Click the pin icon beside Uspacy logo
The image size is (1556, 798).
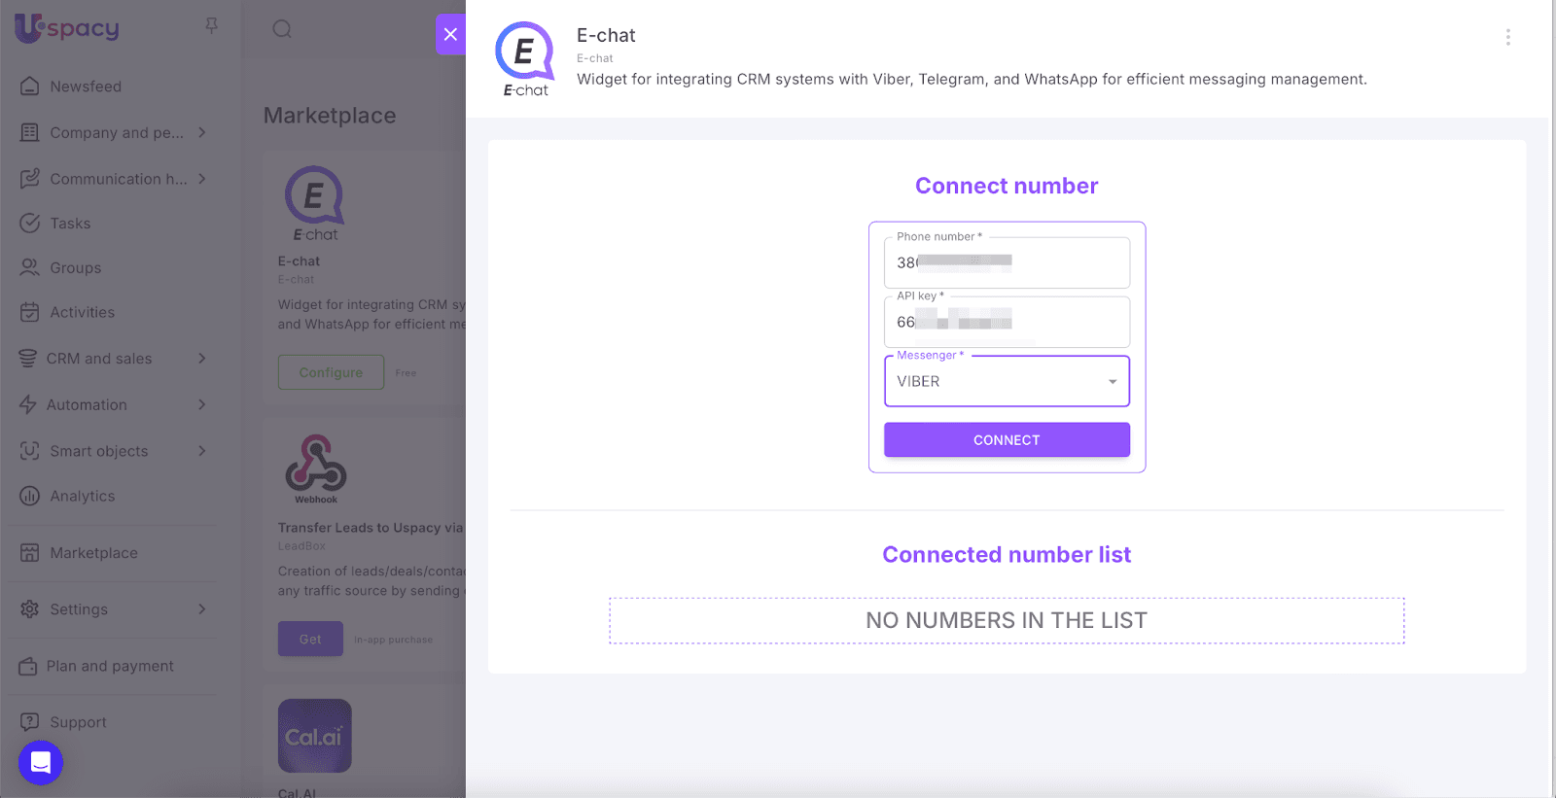(211, 26)
